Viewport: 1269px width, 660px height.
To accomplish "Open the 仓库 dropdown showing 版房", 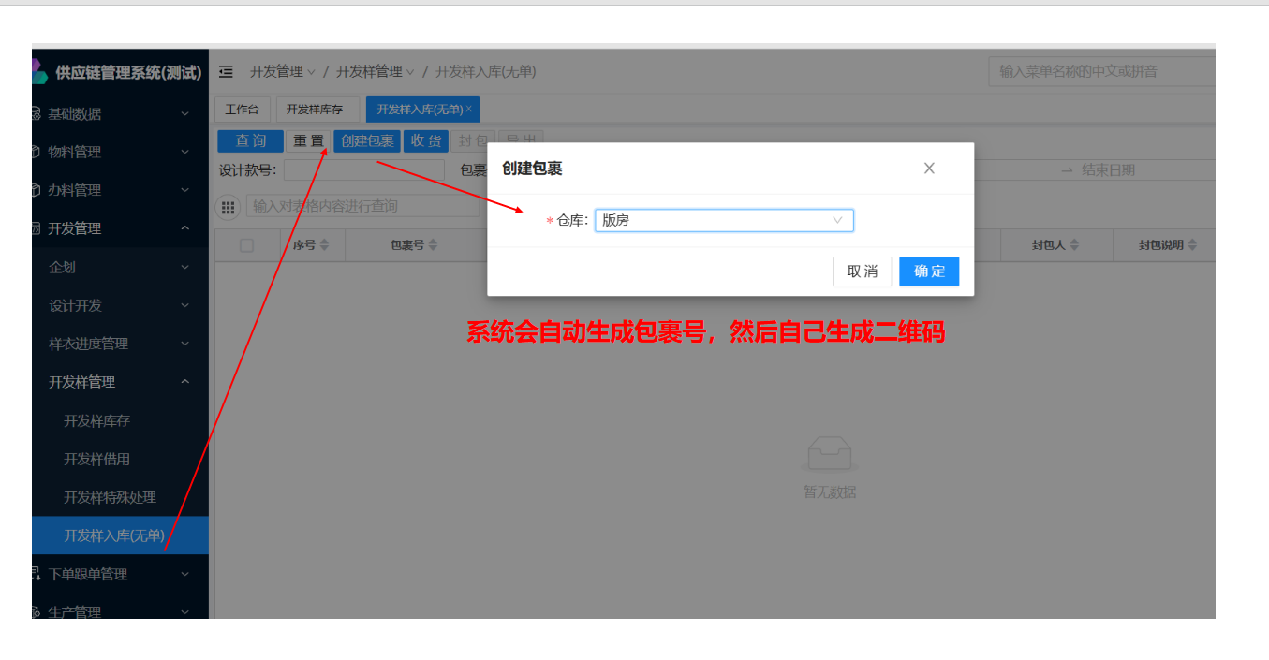I will 723,221.
